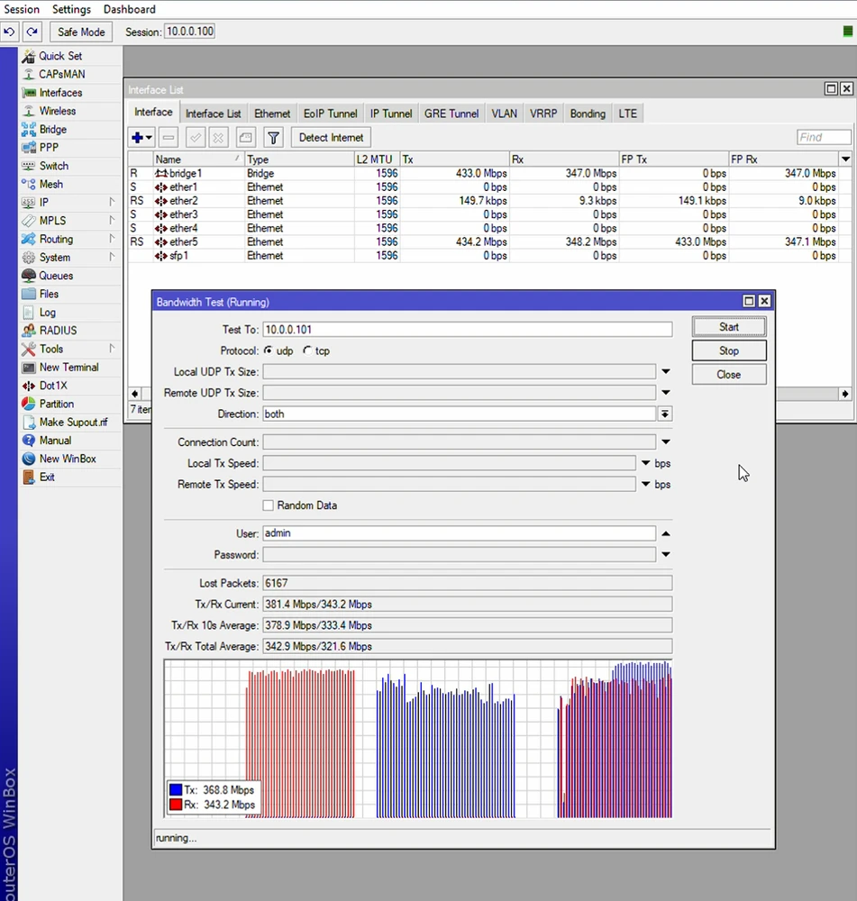This screenshot has height=901, width=857.
Task: Select the udp protocol radio button
Action: 269,350
